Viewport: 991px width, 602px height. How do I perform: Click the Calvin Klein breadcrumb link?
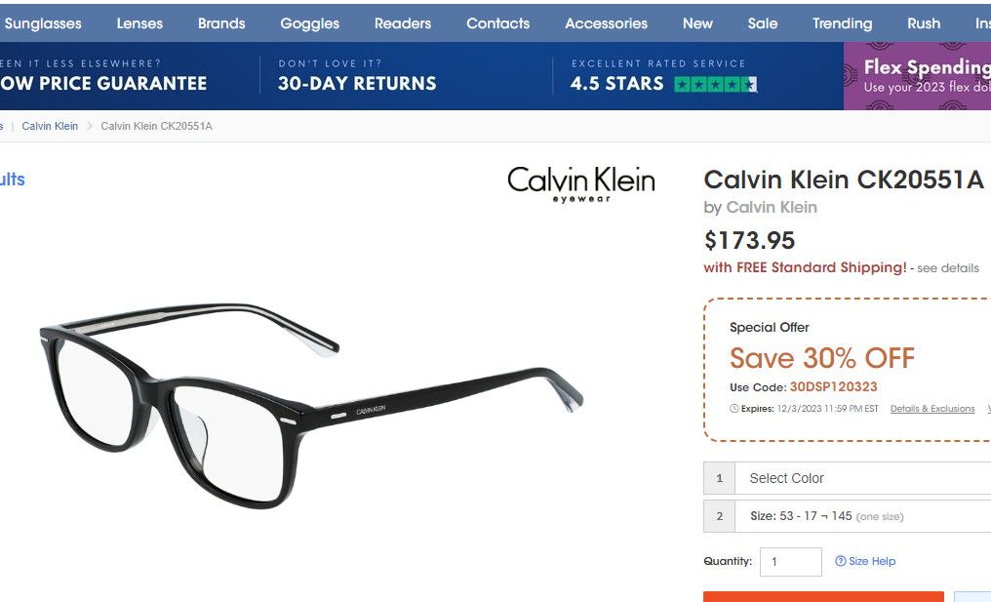[50, 126]
